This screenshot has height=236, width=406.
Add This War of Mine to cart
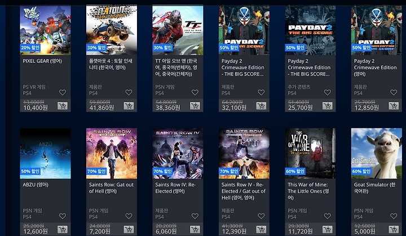pyautogui.click(x=328, y=229)
